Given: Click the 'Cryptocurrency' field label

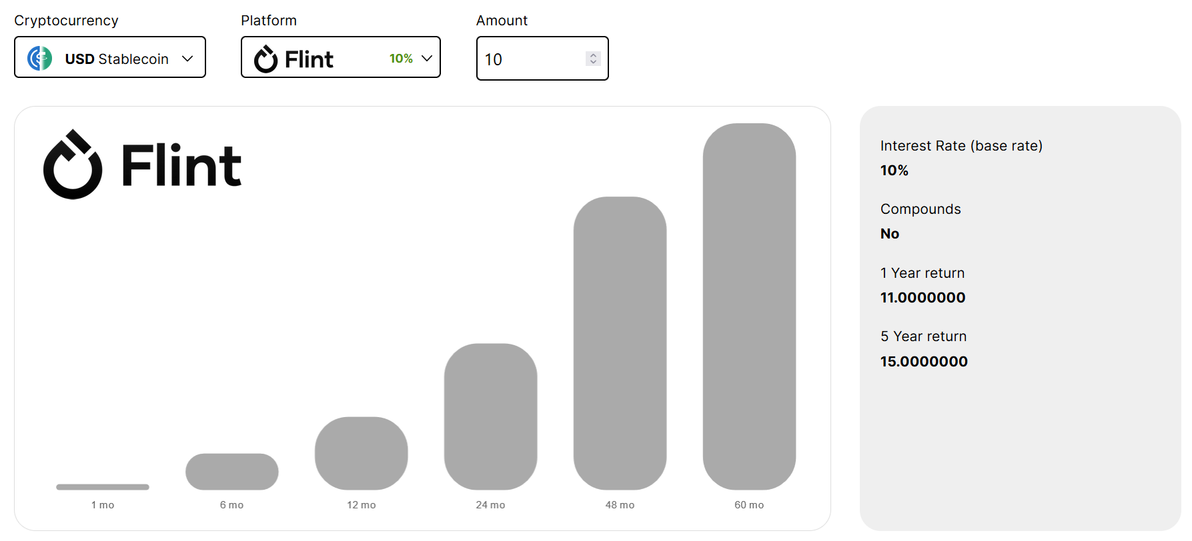Looking at the screenshot, I should click(x=66, y=21).
